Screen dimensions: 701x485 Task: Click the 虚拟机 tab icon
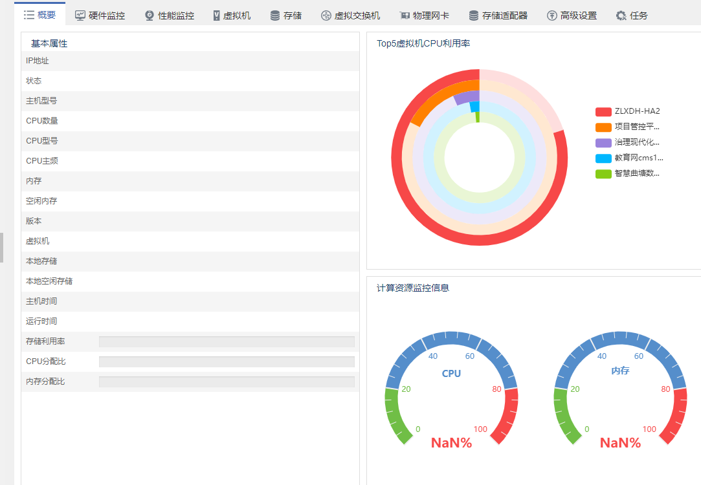(x=216, y=16)
